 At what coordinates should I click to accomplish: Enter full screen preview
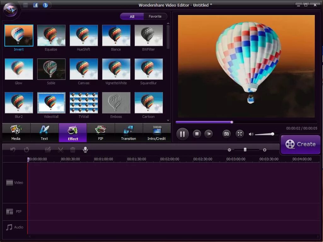click(240, 134)
